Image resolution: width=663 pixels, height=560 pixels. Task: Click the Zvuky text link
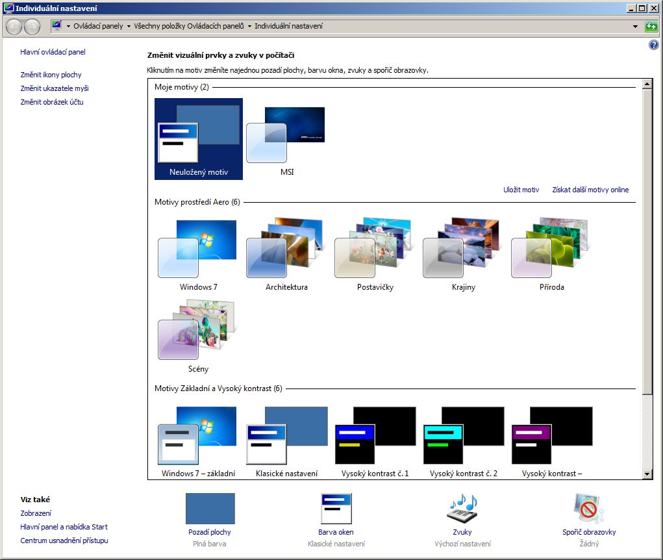[x=462, y=532]
